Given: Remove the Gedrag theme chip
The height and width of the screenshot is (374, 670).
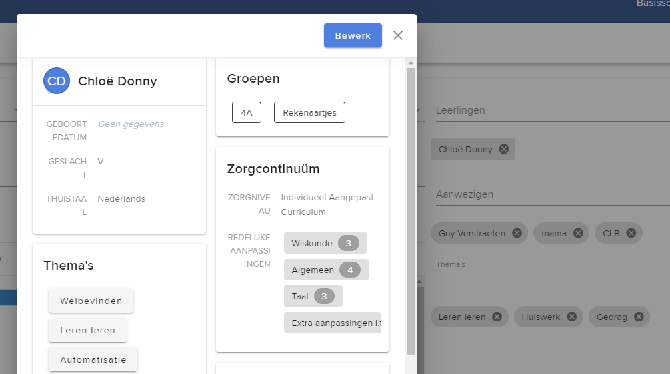Looking at the screenshot, I should (639, 317).
